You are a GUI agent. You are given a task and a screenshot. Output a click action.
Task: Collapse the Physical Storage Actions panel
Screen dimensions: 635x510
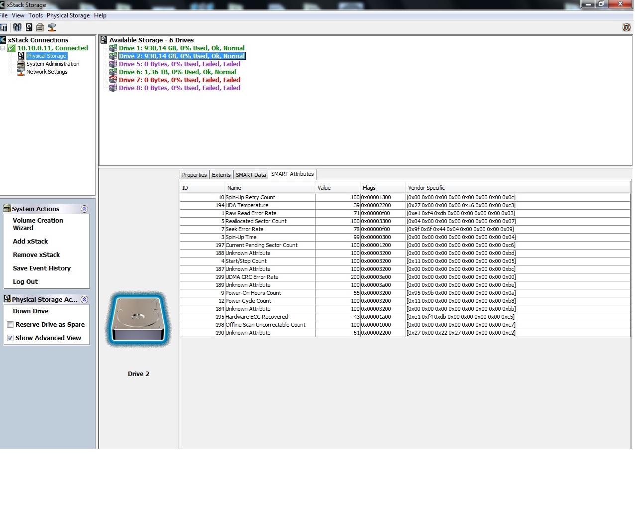point(84,300)
